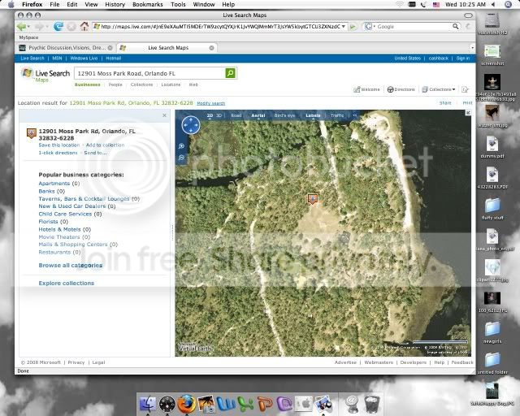Click the Firefox home button
The image size is (520, 416).
pos(83,27)
